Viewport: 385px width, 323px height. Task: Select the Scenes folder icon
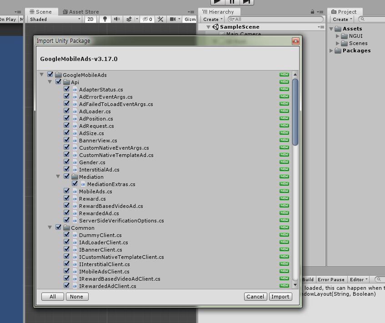click(x=344, y=44)
